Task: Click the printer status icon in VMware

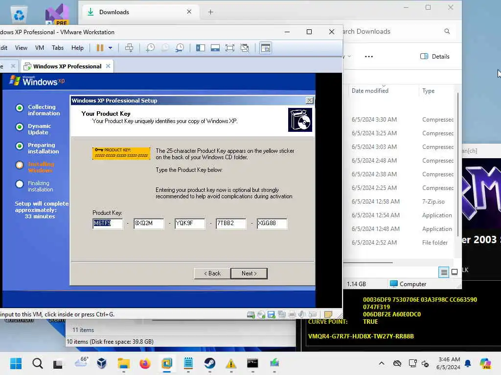Action: (x=292, y=315)
